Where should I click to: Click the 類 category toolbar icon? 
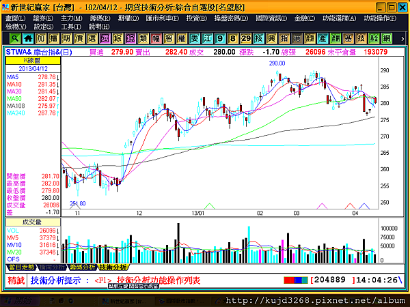coord(143,39)
